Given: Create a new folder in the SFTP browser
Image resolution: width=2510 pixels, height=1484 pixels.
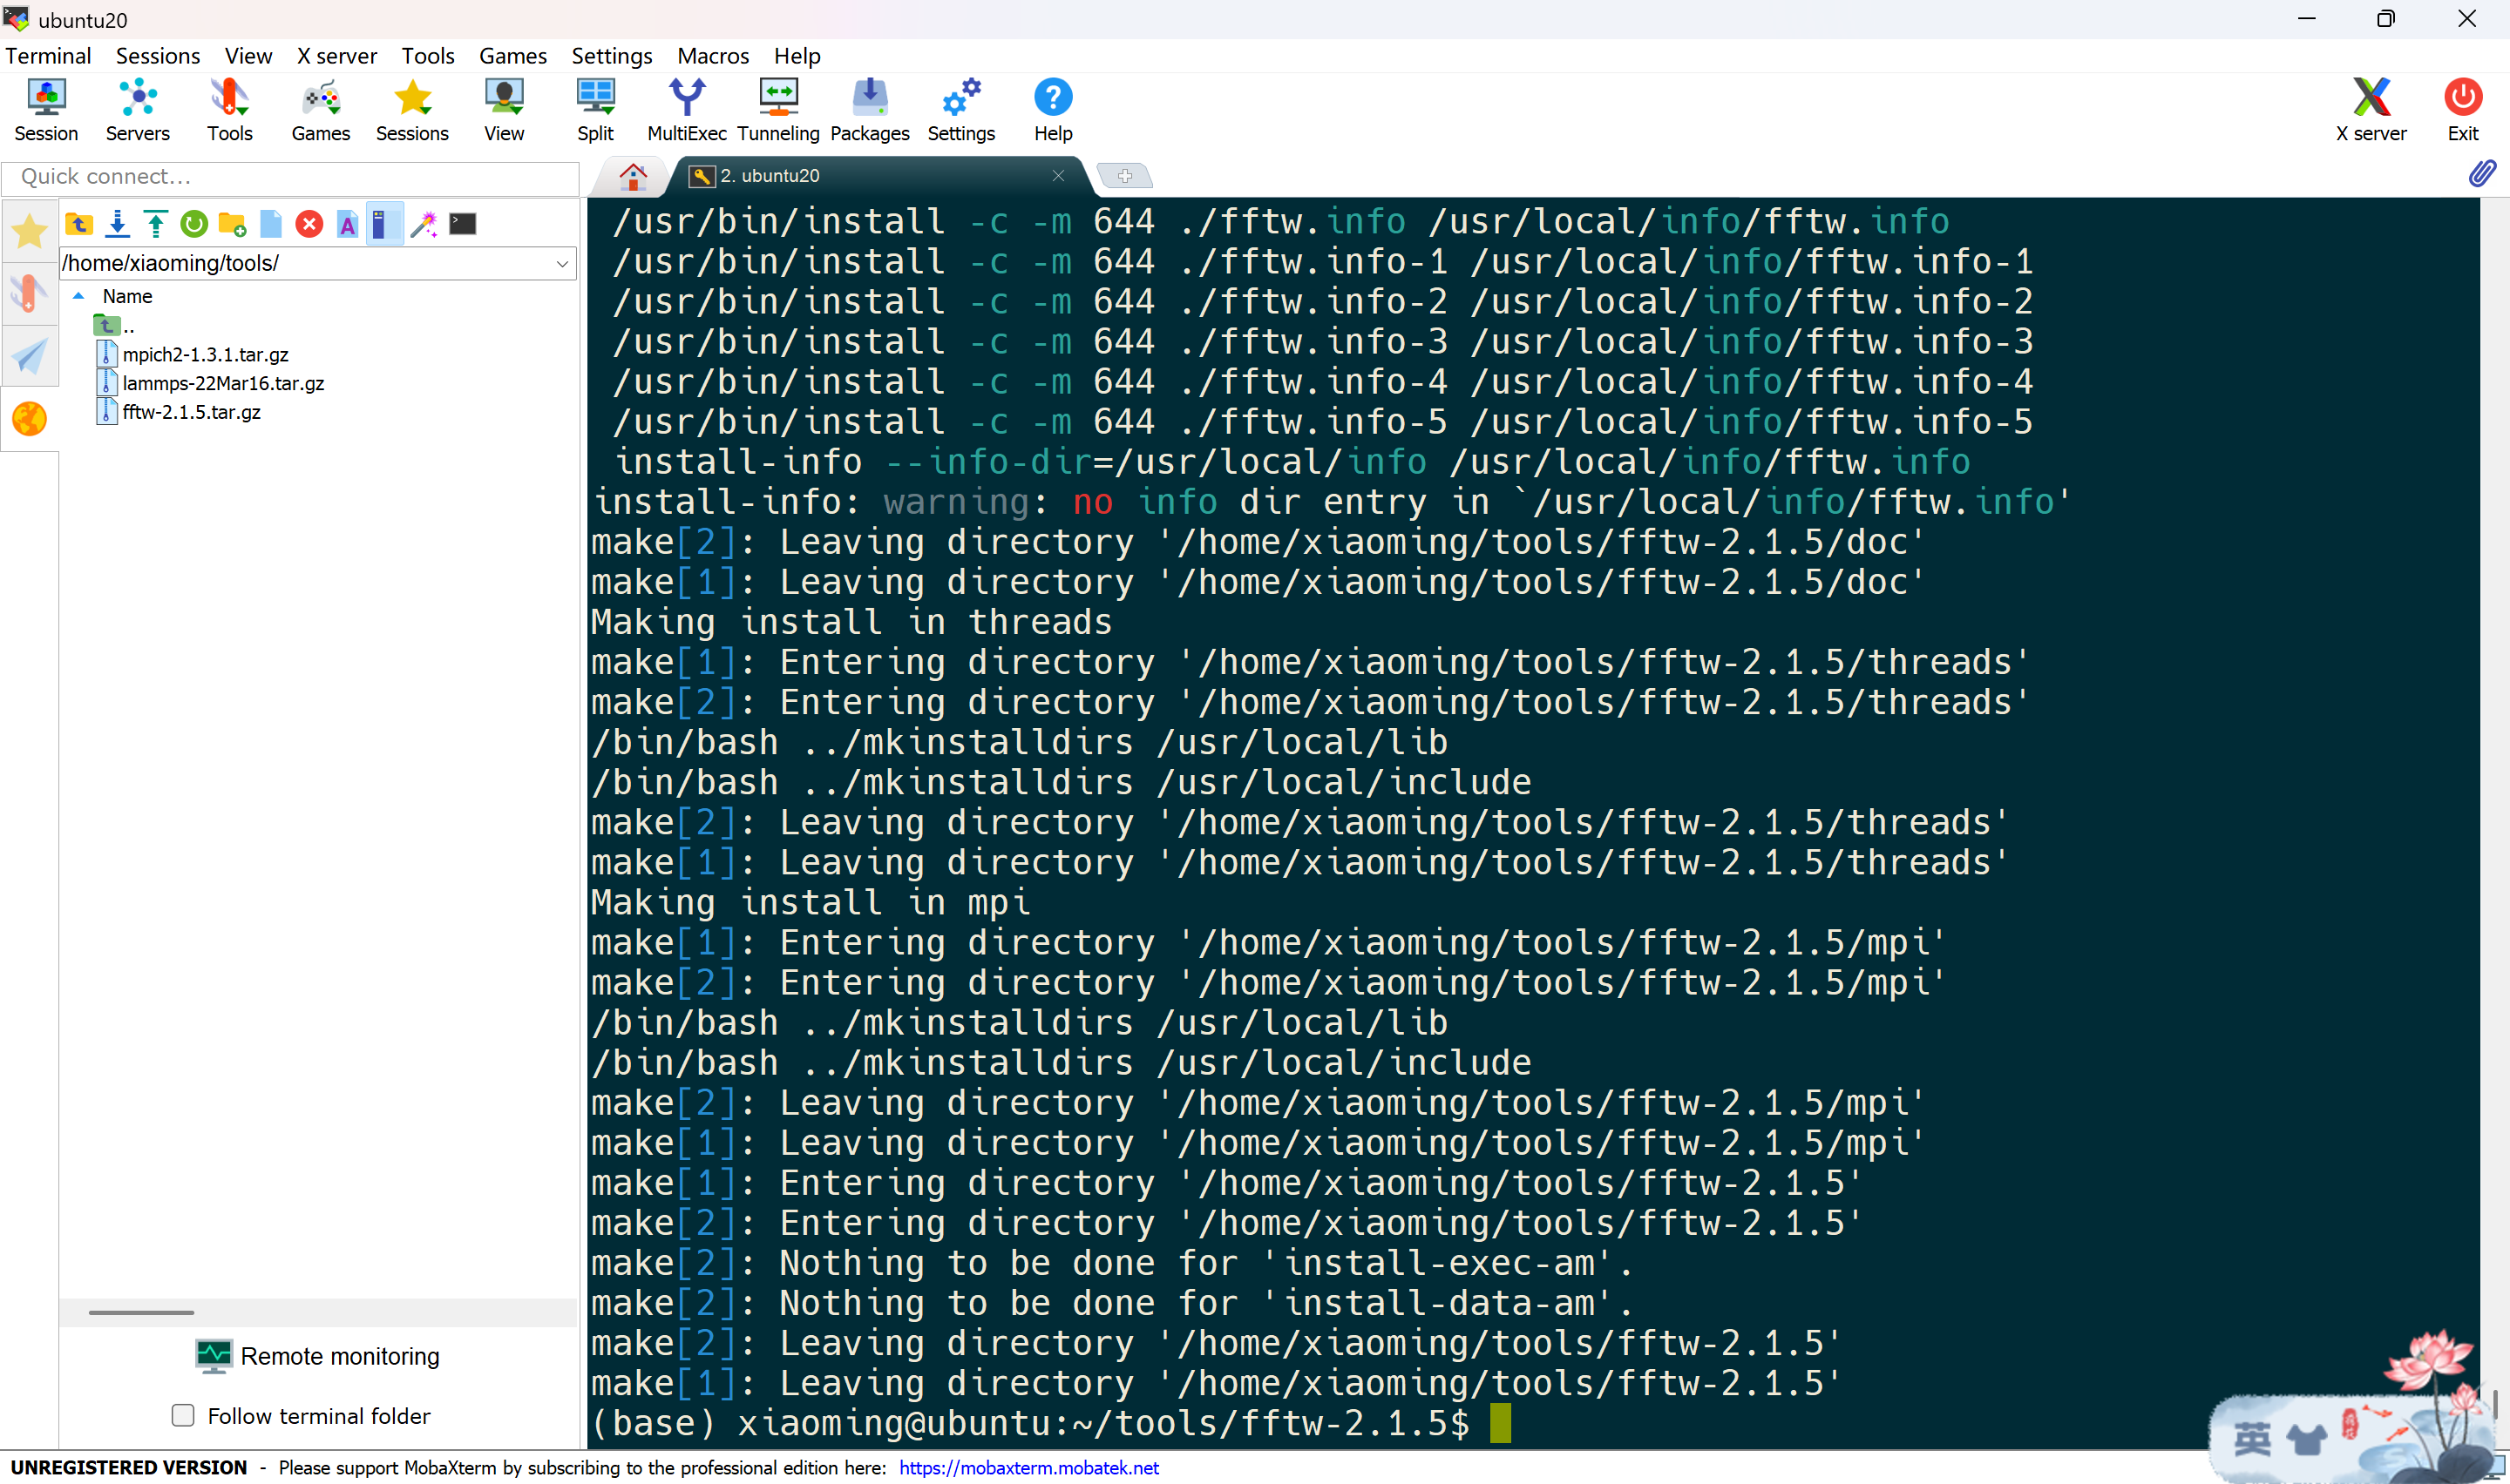Looking at the screenshot, I should pos(232,224).
